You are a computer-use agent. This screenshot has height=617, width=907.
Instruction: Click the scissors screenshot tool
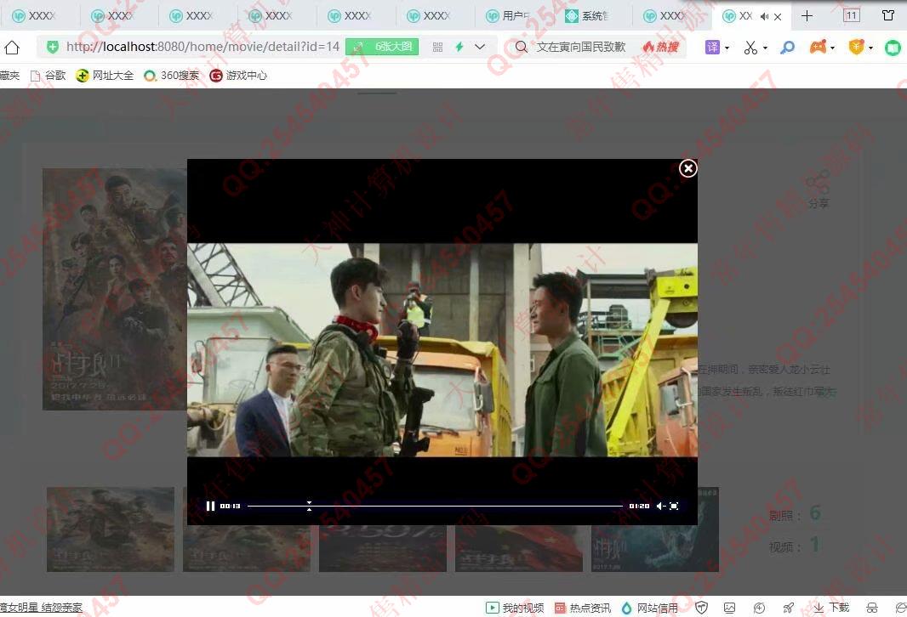pos(750,48)
